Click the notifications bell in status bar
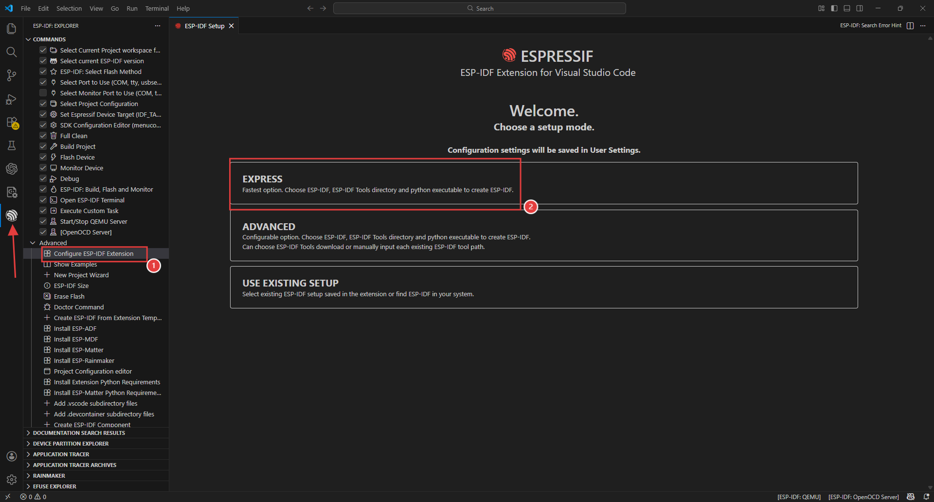The width and height of the screenshot is (934, 502). (926, 497)
